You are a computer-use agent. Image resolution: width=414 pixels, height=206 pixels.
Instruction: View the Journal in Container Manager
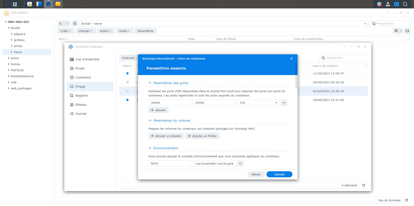(80, 114)
